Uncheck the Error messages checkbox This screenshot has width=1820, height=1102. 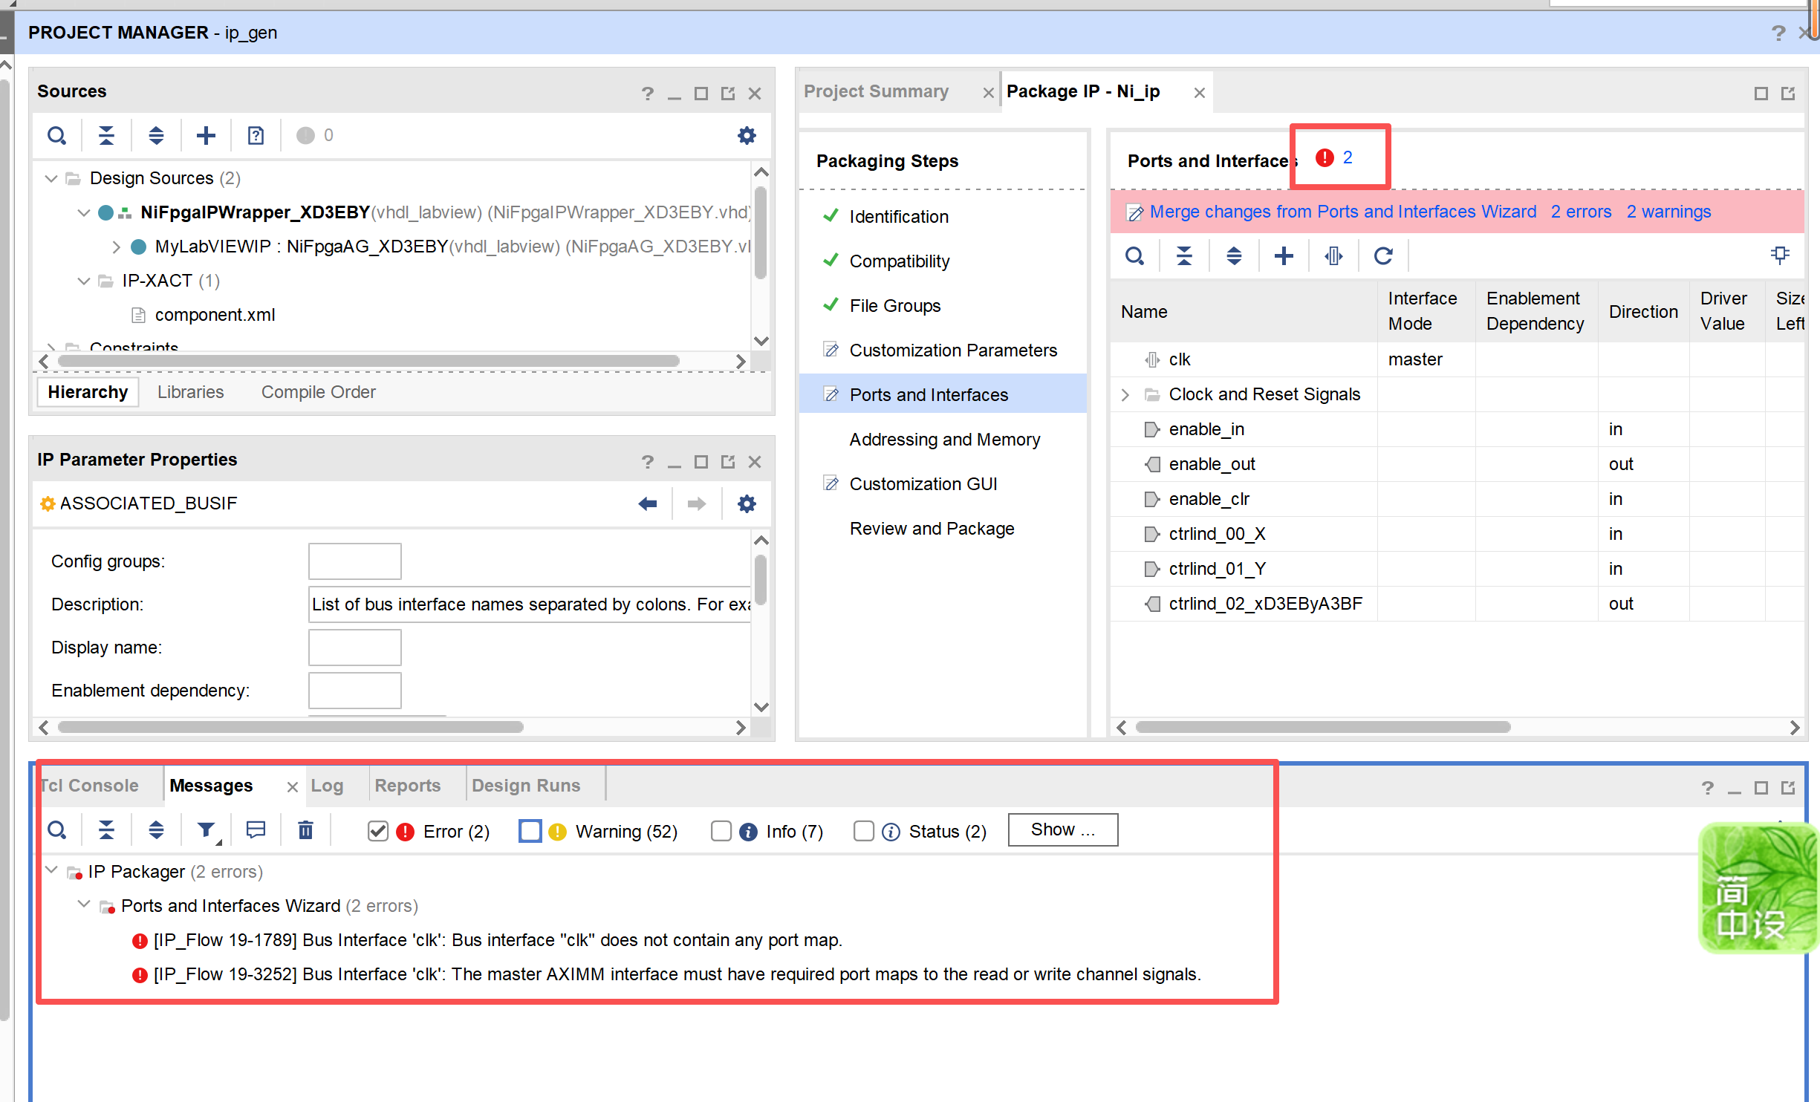coord(378,831)
